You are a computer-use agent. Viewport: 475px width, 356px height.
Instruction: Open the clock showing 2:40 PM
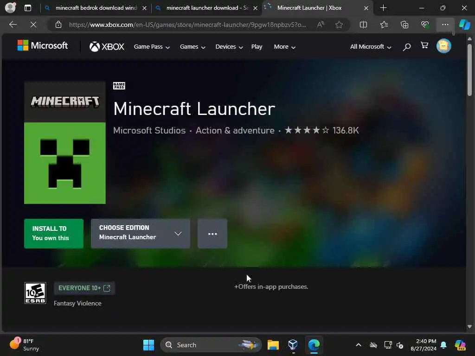pos(424,345)
